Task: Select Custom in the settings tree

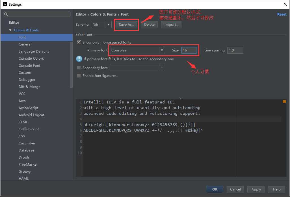Action: [x=25, y=73]
